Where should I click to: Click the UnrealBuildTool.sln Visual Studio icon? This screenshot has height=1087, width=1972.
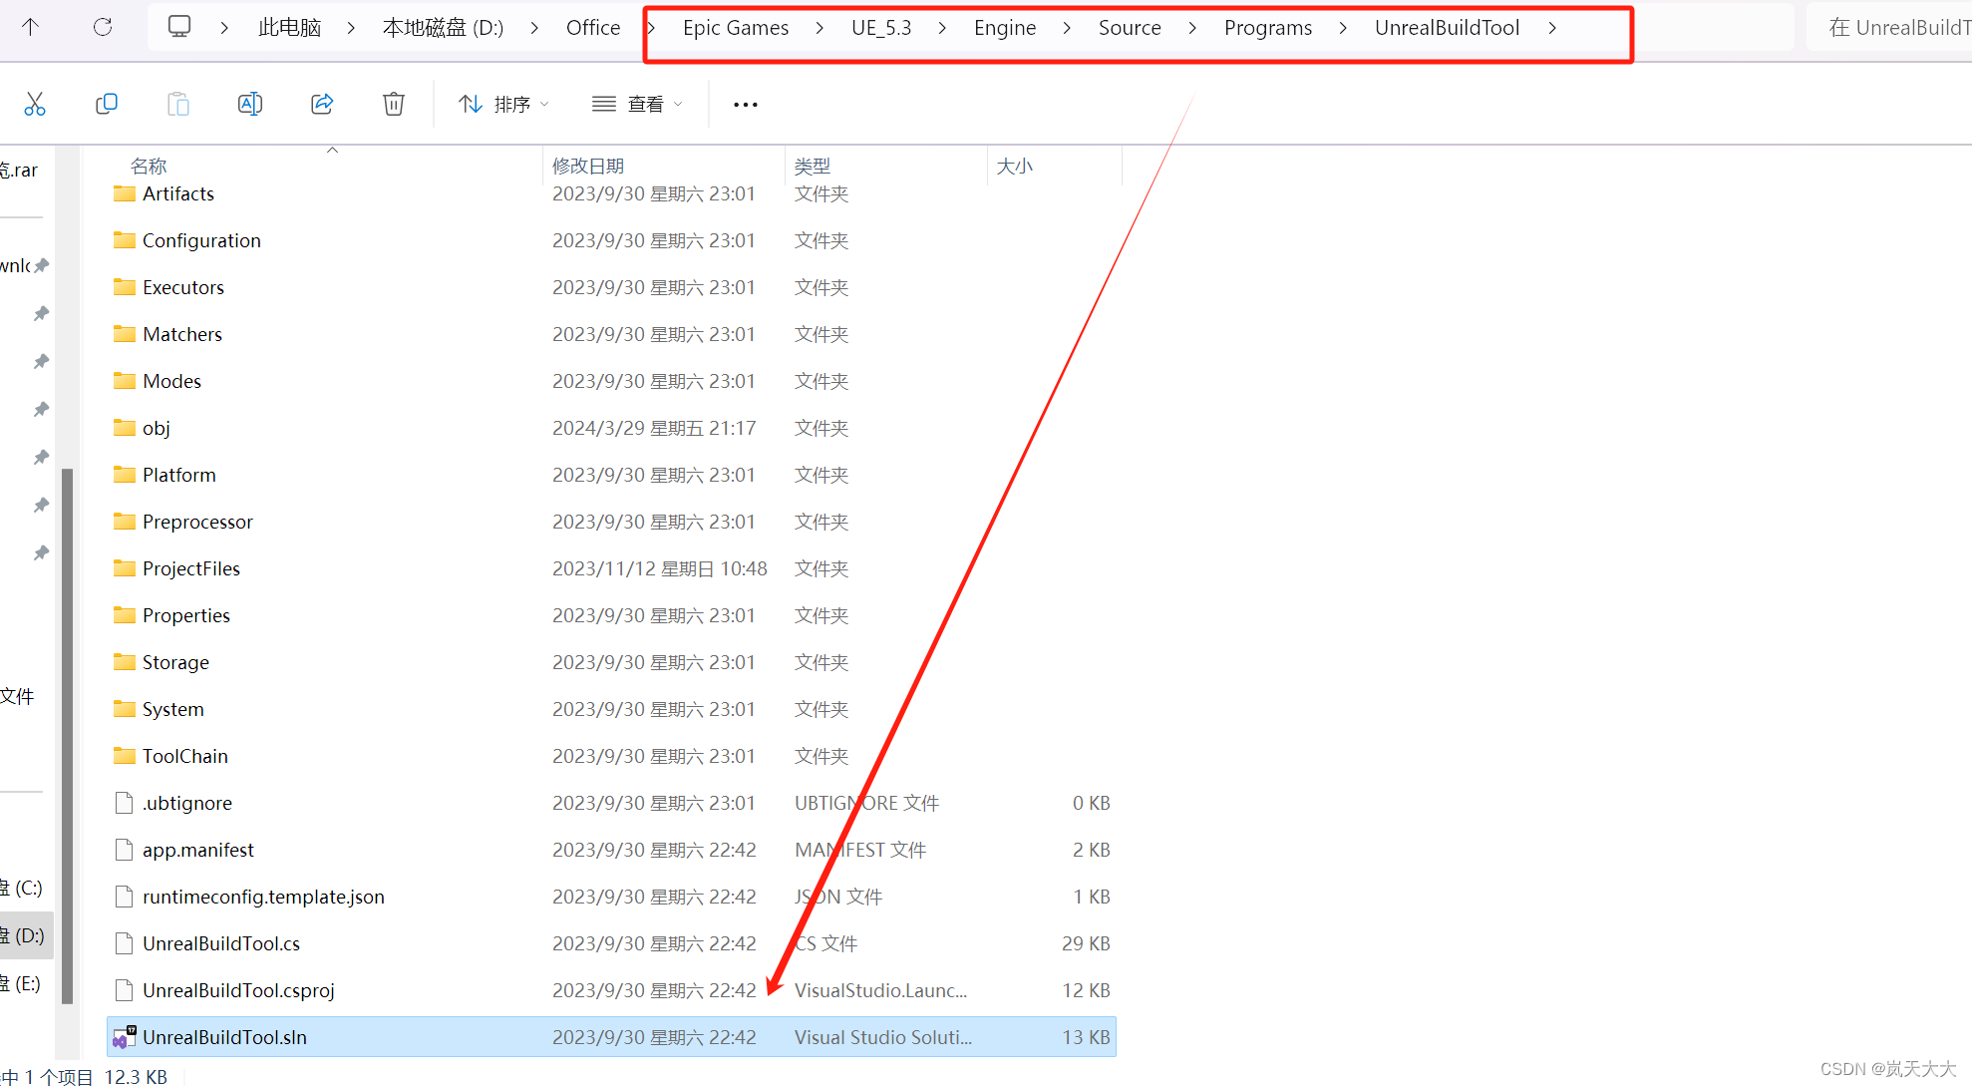pyautogui.click(x=125, y=1037)
